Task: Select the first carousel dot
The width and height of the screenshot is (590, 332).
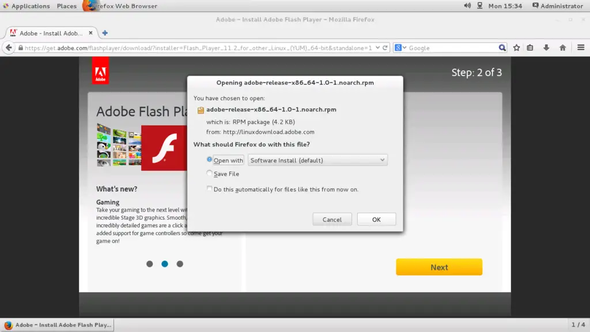Action: click(x=150, y=264)
